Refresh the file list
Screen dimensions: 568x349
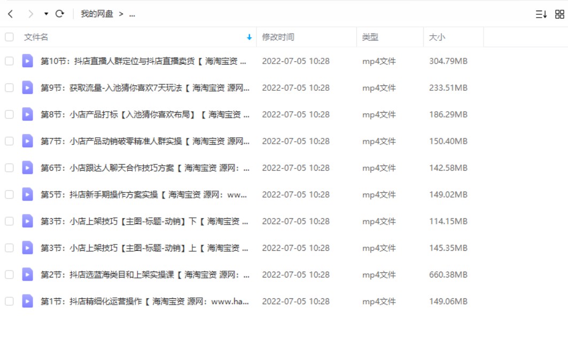tap(60, 14)
